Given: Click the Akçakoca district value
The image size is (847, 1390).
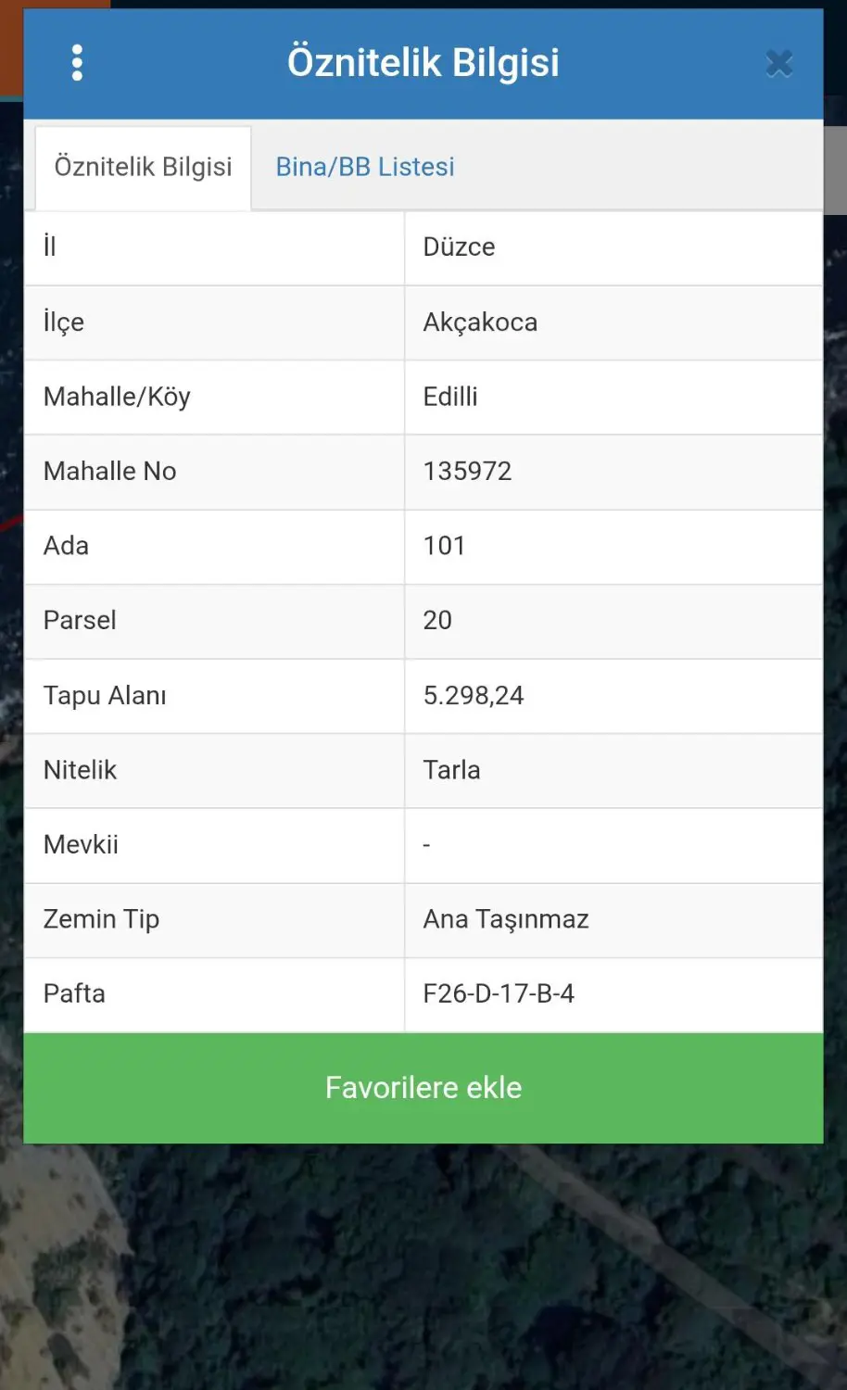Looking at the screenshot, I should [480, 322].
